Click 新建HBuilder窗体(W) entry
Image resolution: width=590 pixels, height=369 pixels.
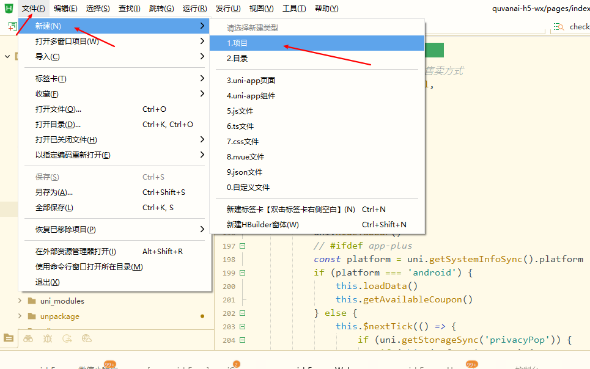click(x=317, y=225)
